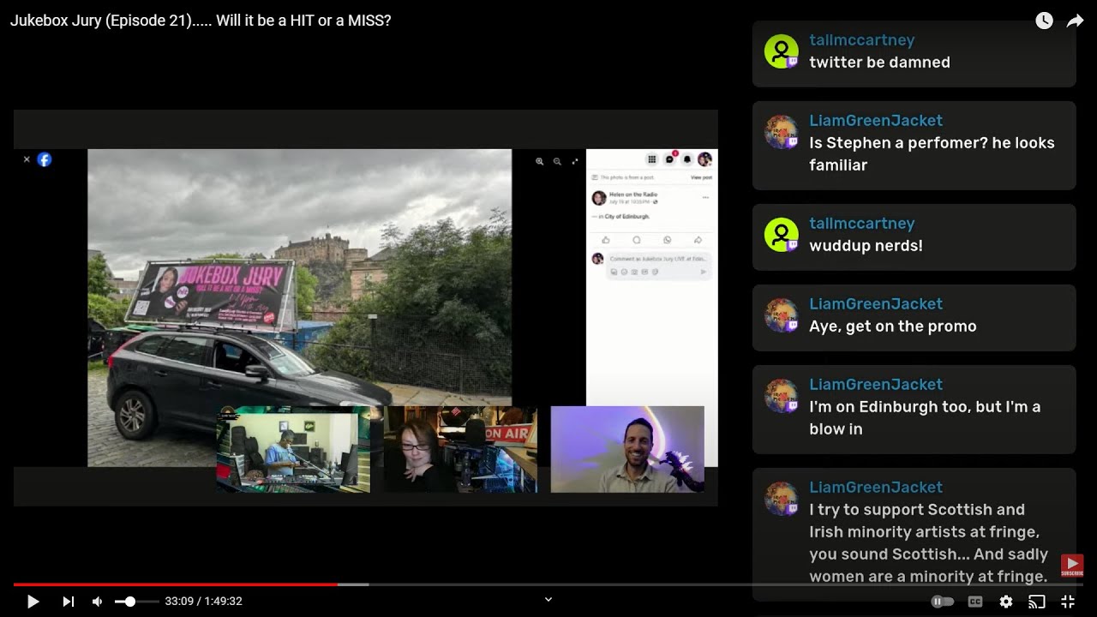This screenshot has width=1097, height=617.
Task: Click message about Scottish and Irish minority artists
Action: click(928, 542)
